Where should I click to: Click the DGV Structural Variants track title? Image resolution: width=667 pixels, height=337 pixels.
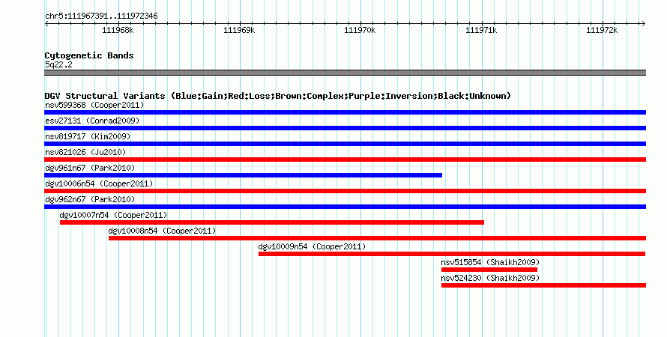tap(278, 96)
